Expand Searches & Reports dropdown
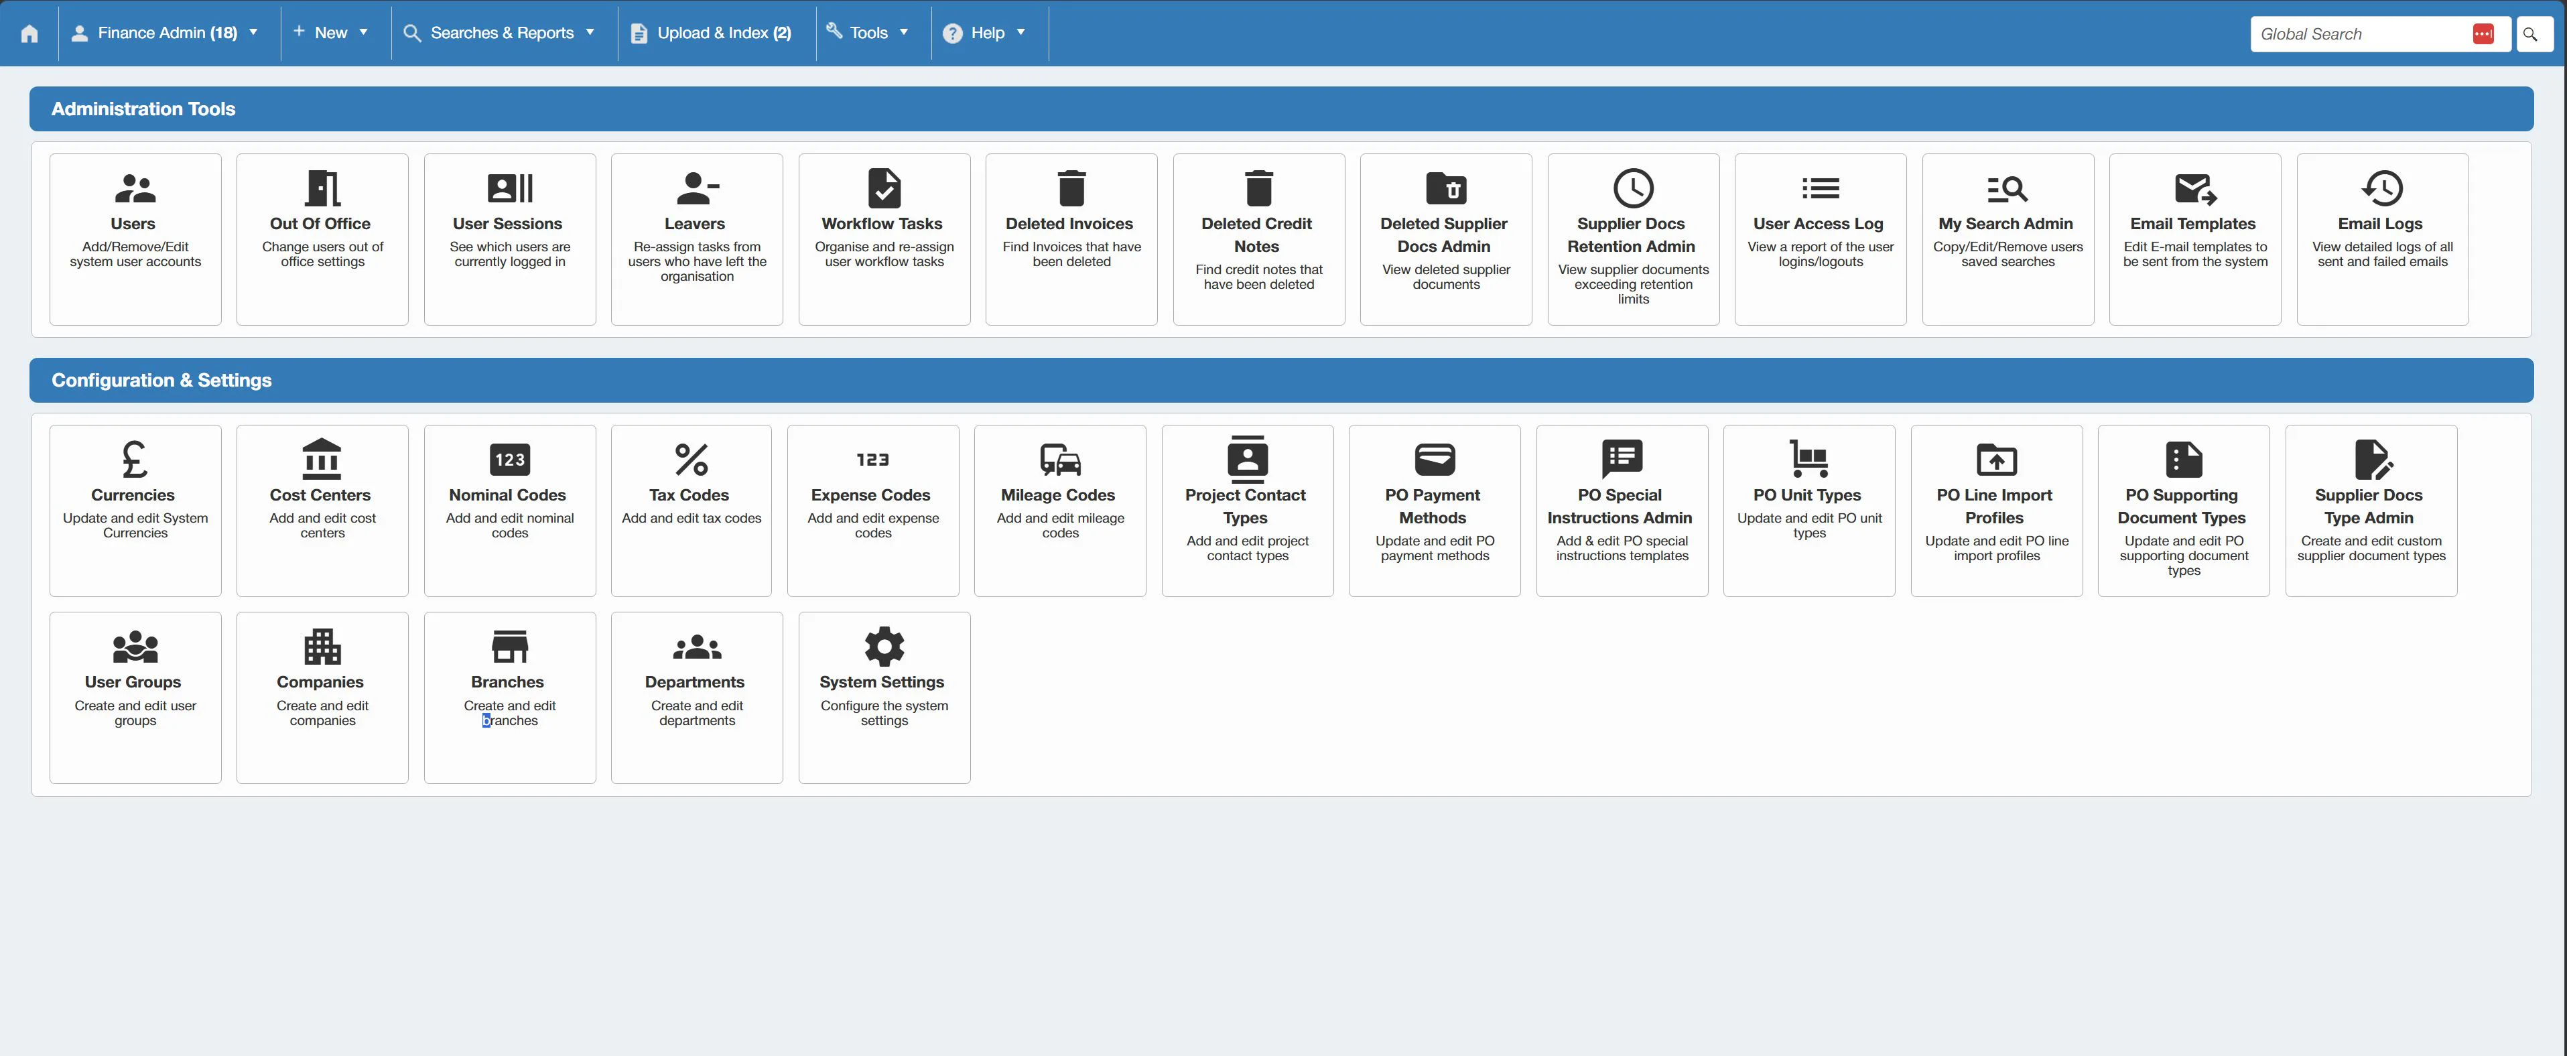This screenshot has width=2567, height=1056. 499,33
